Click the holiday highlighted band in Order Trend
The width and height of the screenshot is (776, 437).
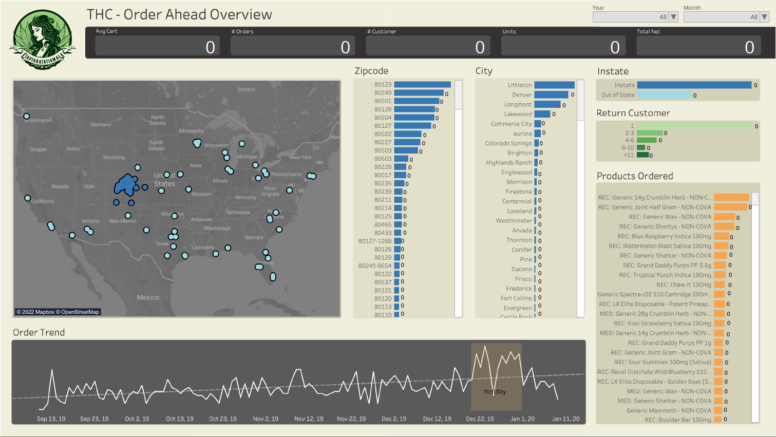tap(496, 377)
